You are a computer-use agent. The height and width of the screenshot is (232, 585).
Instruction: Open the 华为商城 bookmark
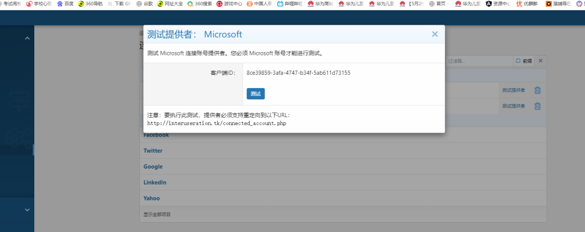[x=320, y=4]
